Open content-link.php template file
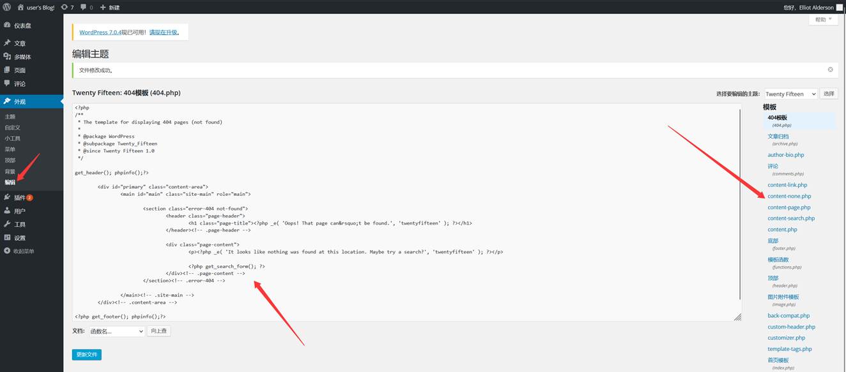 [787, 185]
